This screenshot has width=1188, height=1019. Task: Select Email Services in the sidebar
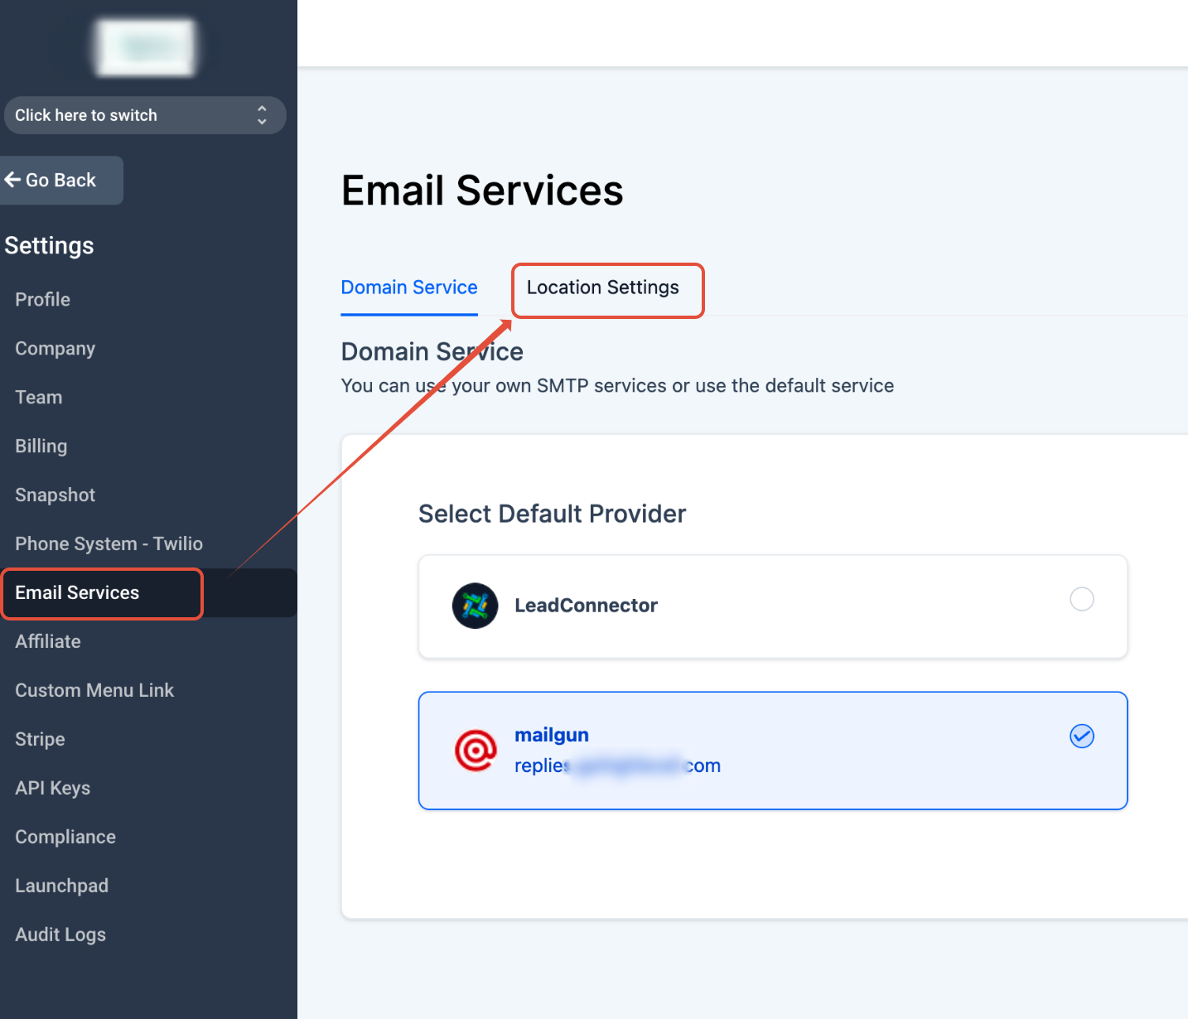pyautogui.click(x=77, y=593)
